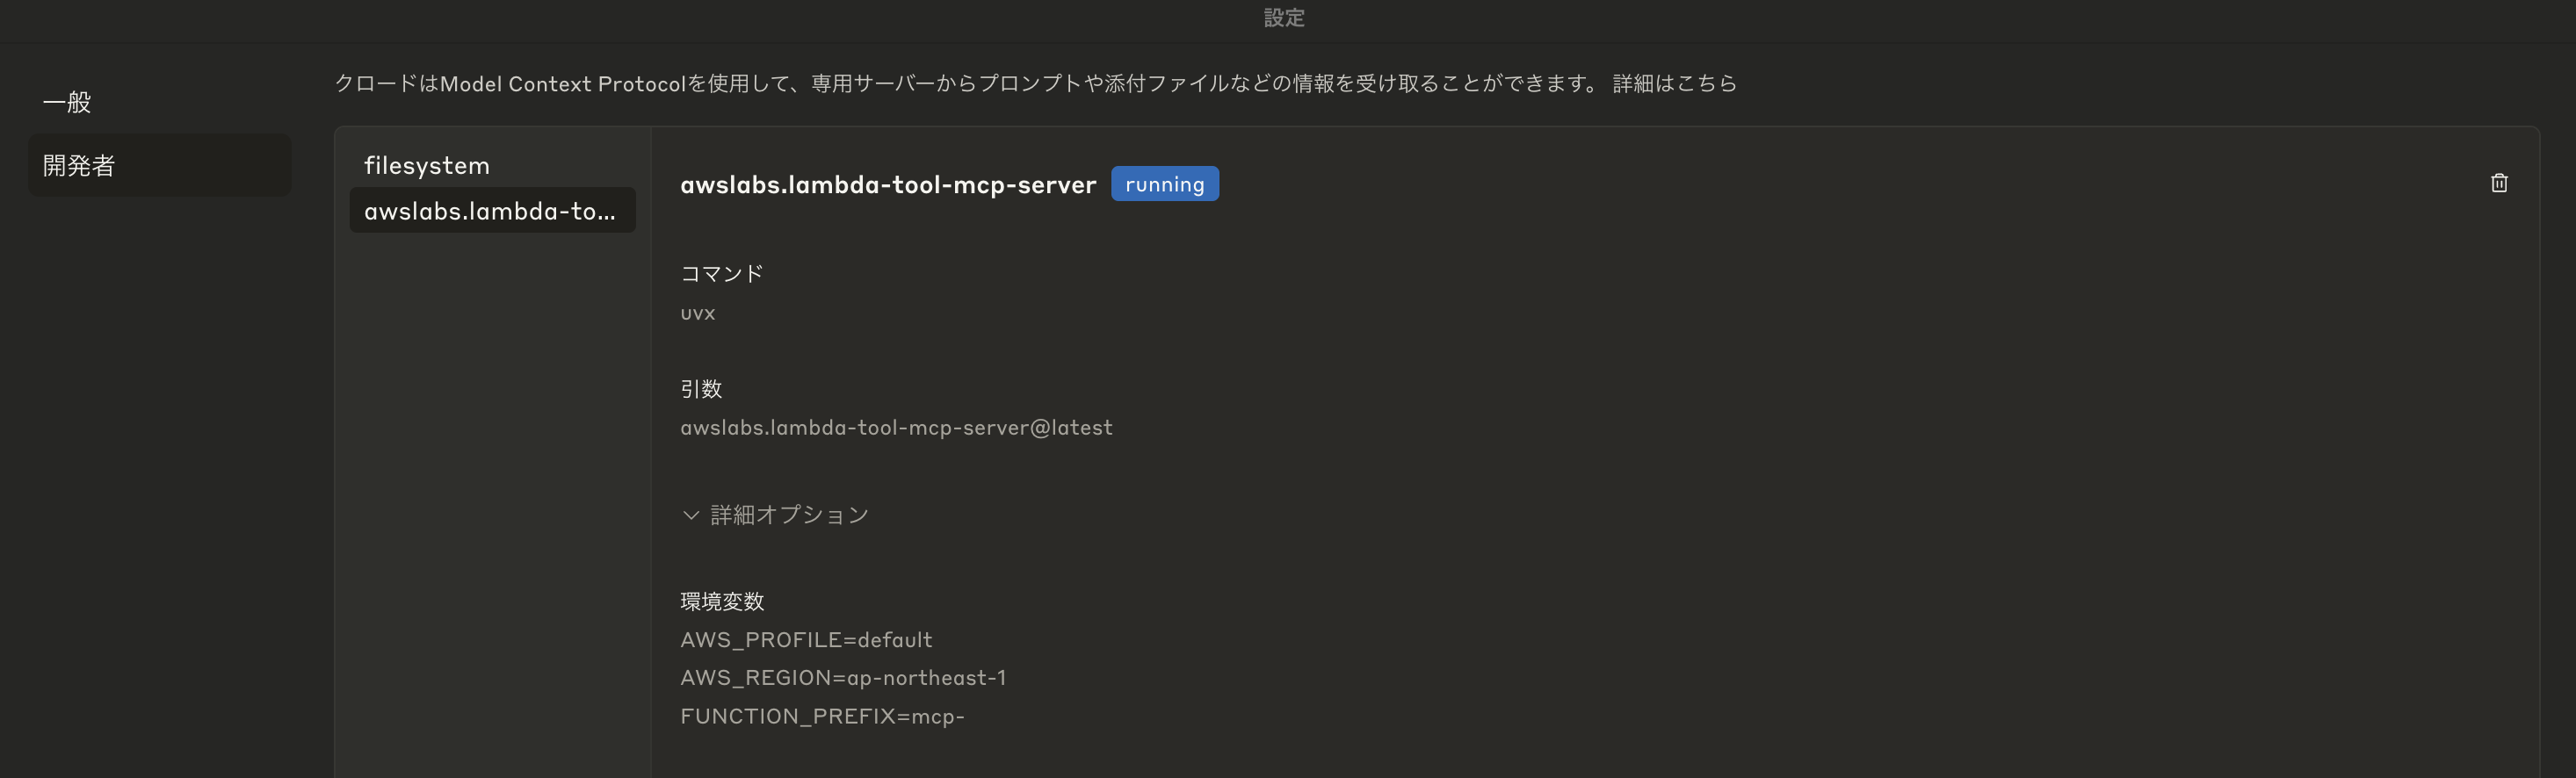Click FUNCTION_PREFIX=mcp- environment variable
The height and width of the screenshot is (778, 2576).
[x=822, y=716]
